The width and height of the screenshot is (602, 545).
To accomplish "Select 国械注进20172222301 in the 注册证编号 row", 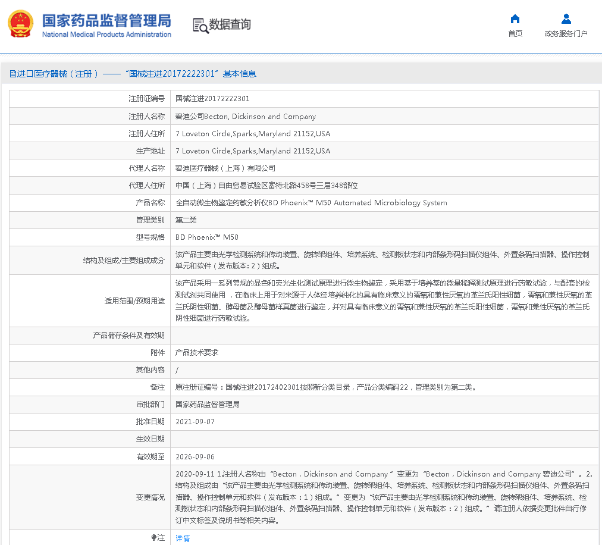I will 212,99.
